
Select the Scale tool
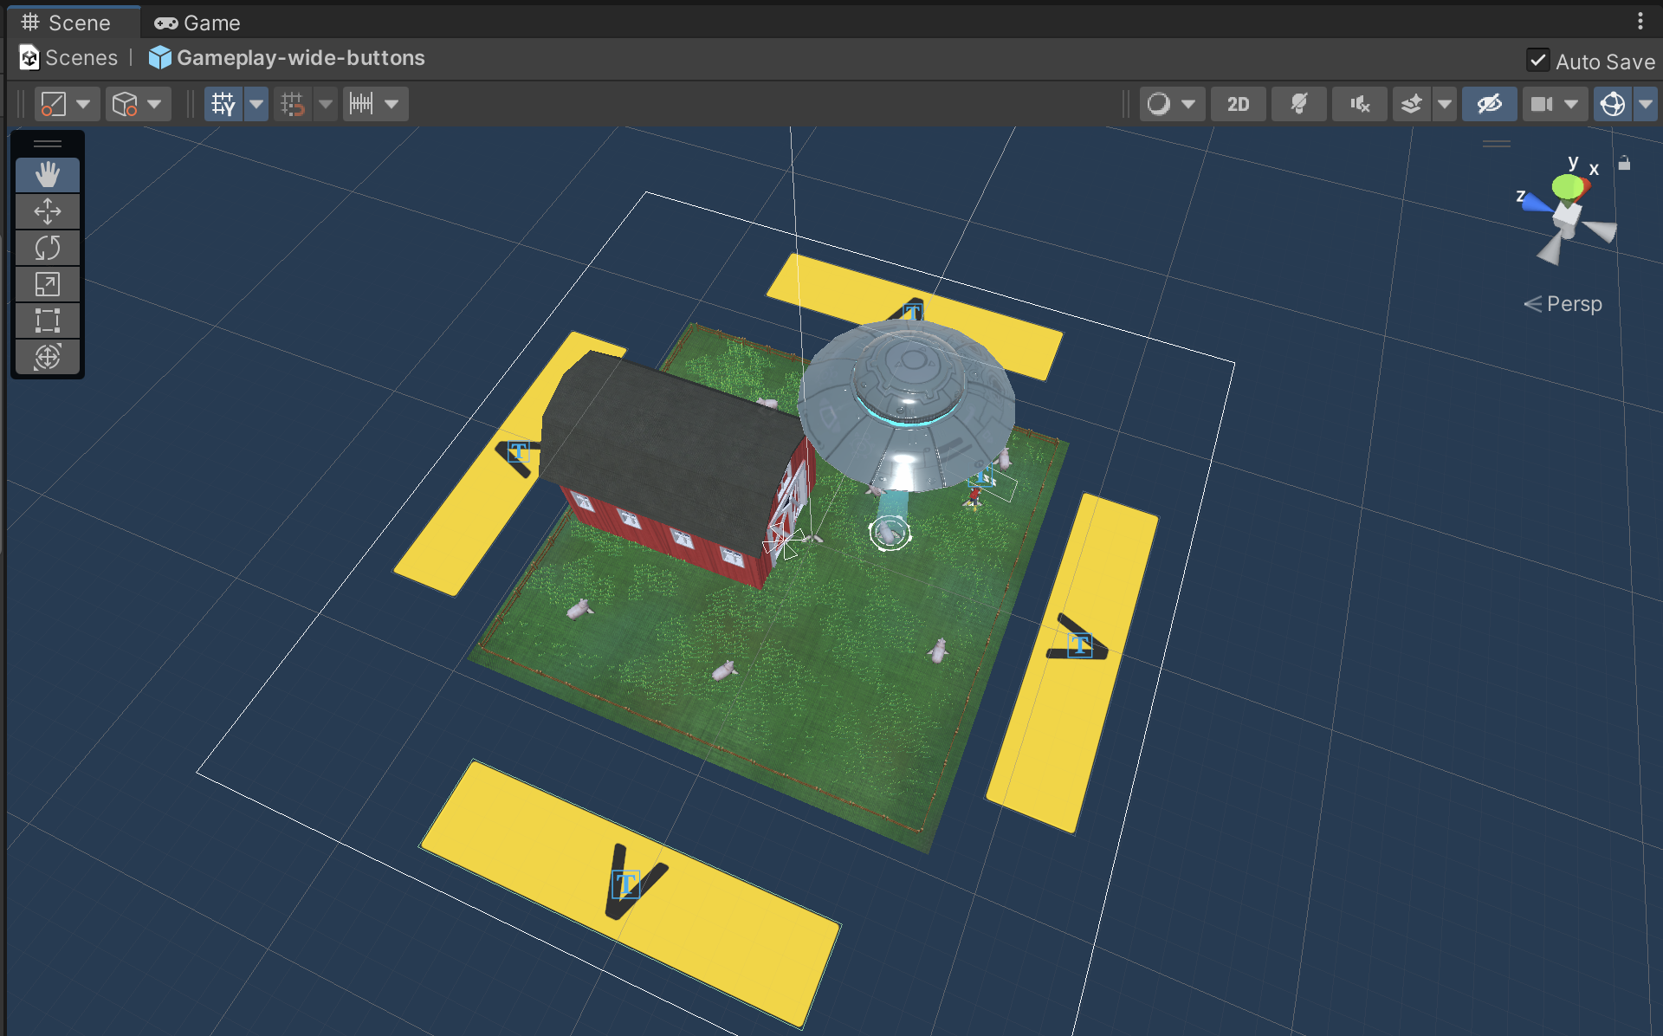point(48,284)
